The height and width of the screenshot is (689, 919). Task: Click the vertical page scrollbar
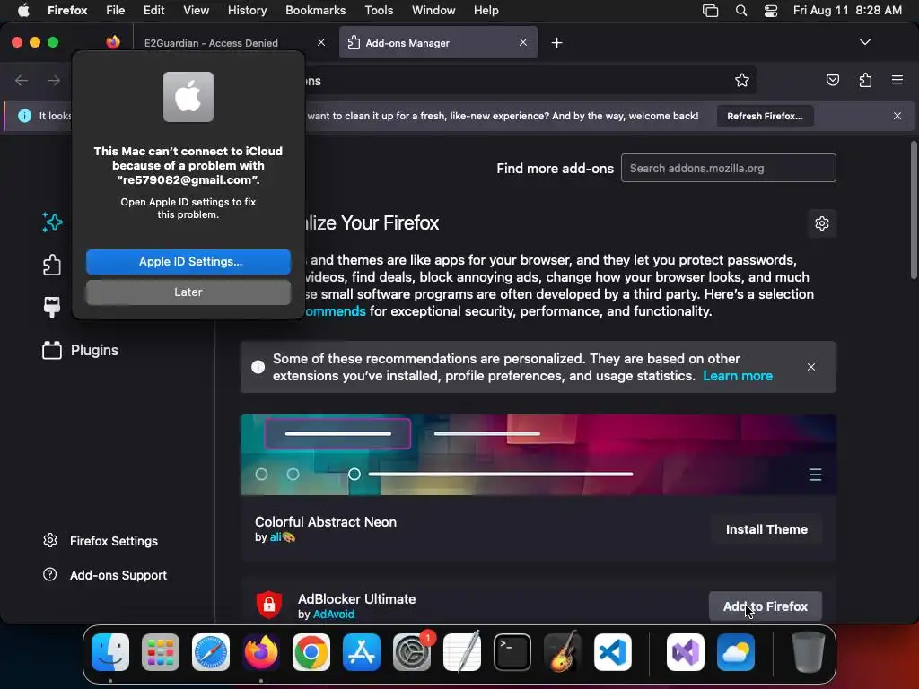pos(913,210)
